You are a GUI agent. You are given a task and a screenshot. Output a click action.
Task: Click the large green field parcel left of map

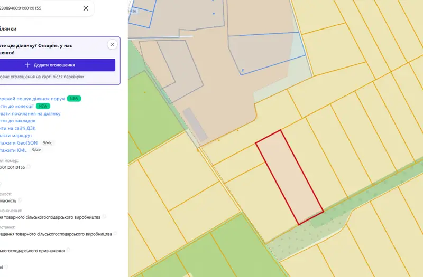(155, 116)
